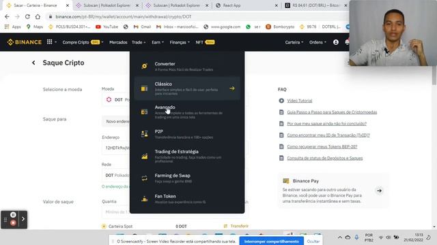Click the arrow next to Clássico
The height and width of the screenshot is (245, 437).
[x=232, y=88]
